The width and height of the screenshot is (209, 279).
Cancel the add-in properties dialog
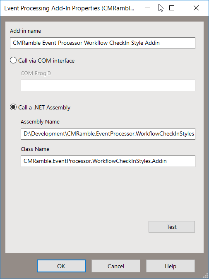coord(116,266)
